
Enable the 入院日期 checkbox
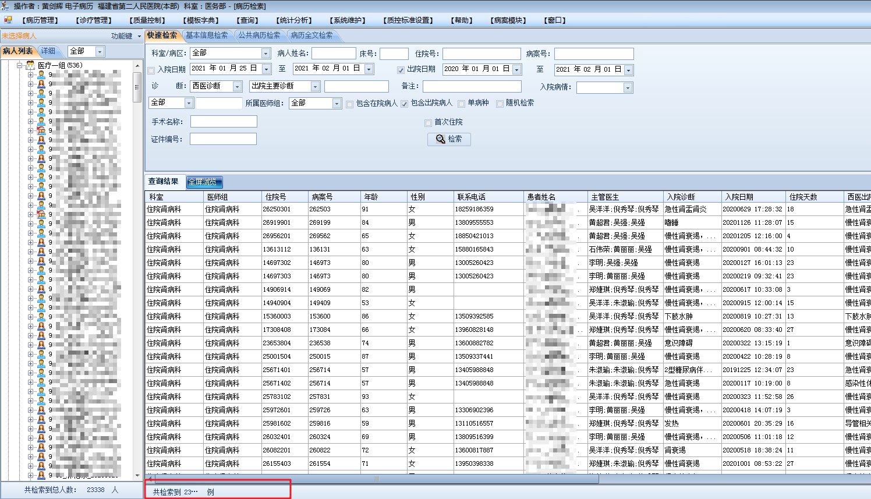[151, 70]
